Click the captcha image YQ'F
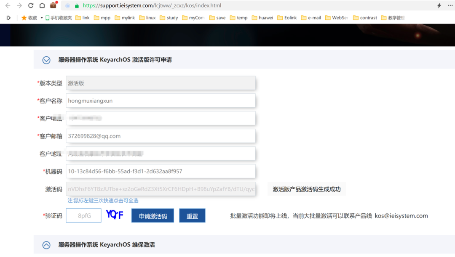Image resolution: width=455 pixels, height=257 pixels. (x=115, y=215)
